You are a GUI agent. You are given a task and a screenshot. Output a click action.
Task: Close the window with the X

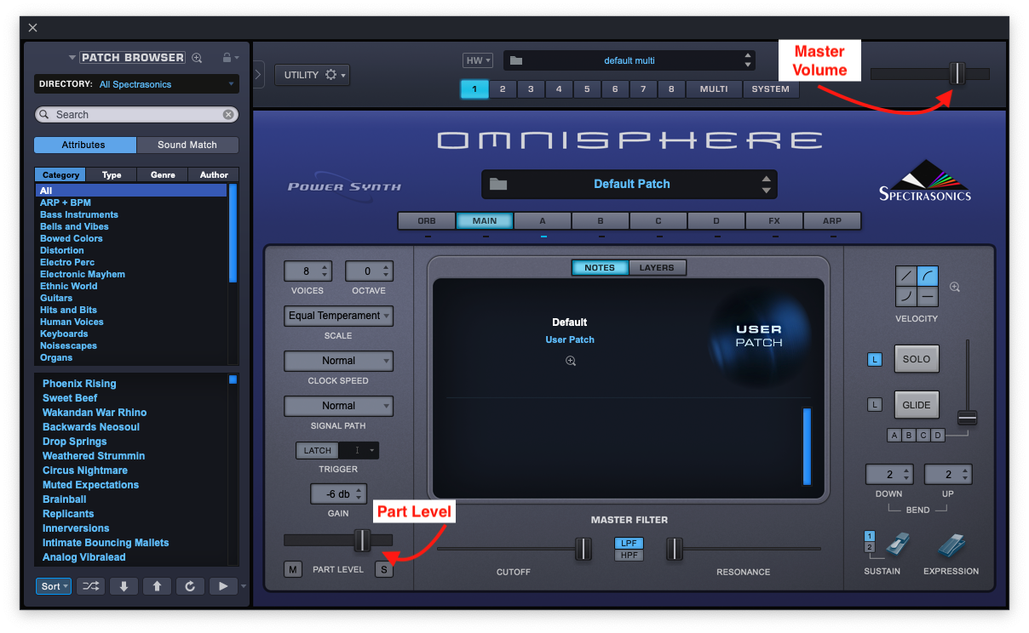click(33, 28)
